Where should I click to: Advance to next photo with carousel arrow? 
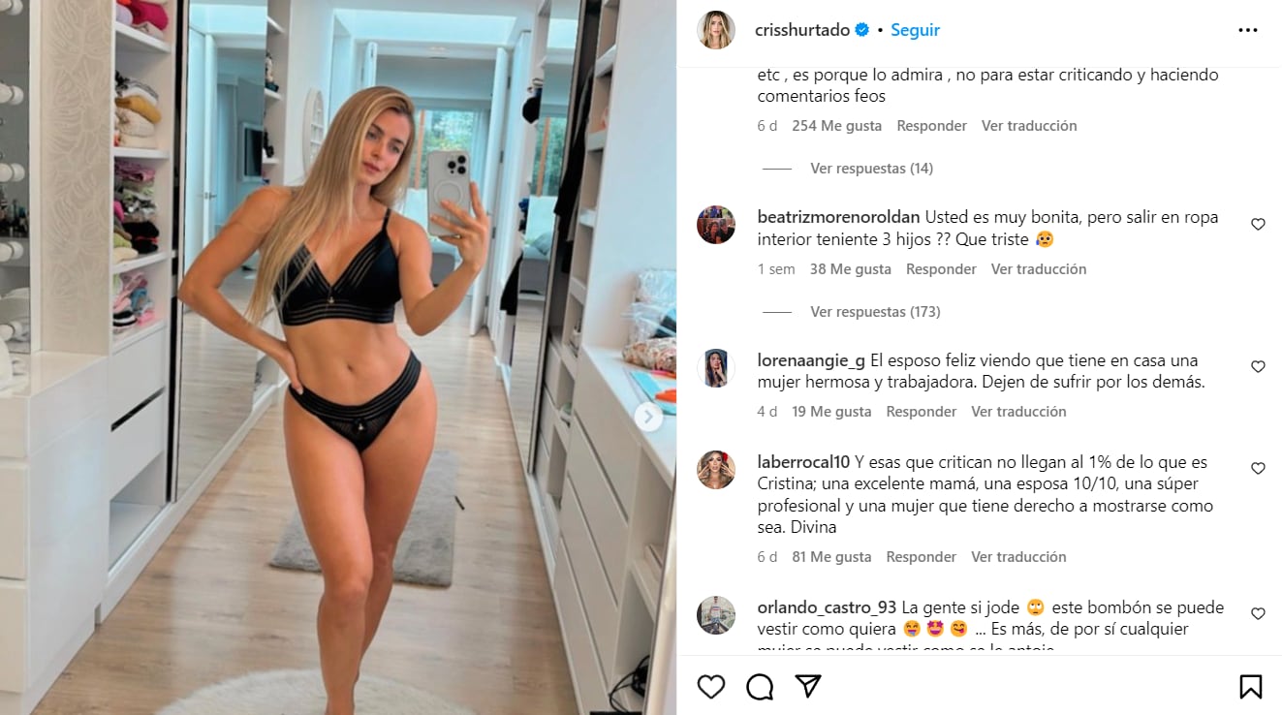pyautogui.click(x=648, y=417)
